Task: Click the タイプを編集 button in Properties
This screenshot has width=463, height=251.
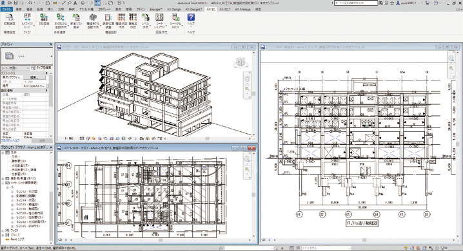Action: (x=41, y=68)
